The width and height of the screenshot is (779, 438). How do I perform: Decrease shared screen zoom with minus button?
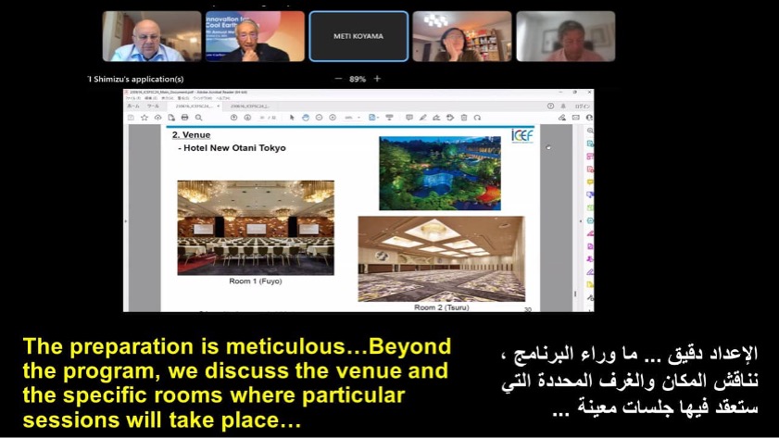pyautogui.click(x=338, y=79)
